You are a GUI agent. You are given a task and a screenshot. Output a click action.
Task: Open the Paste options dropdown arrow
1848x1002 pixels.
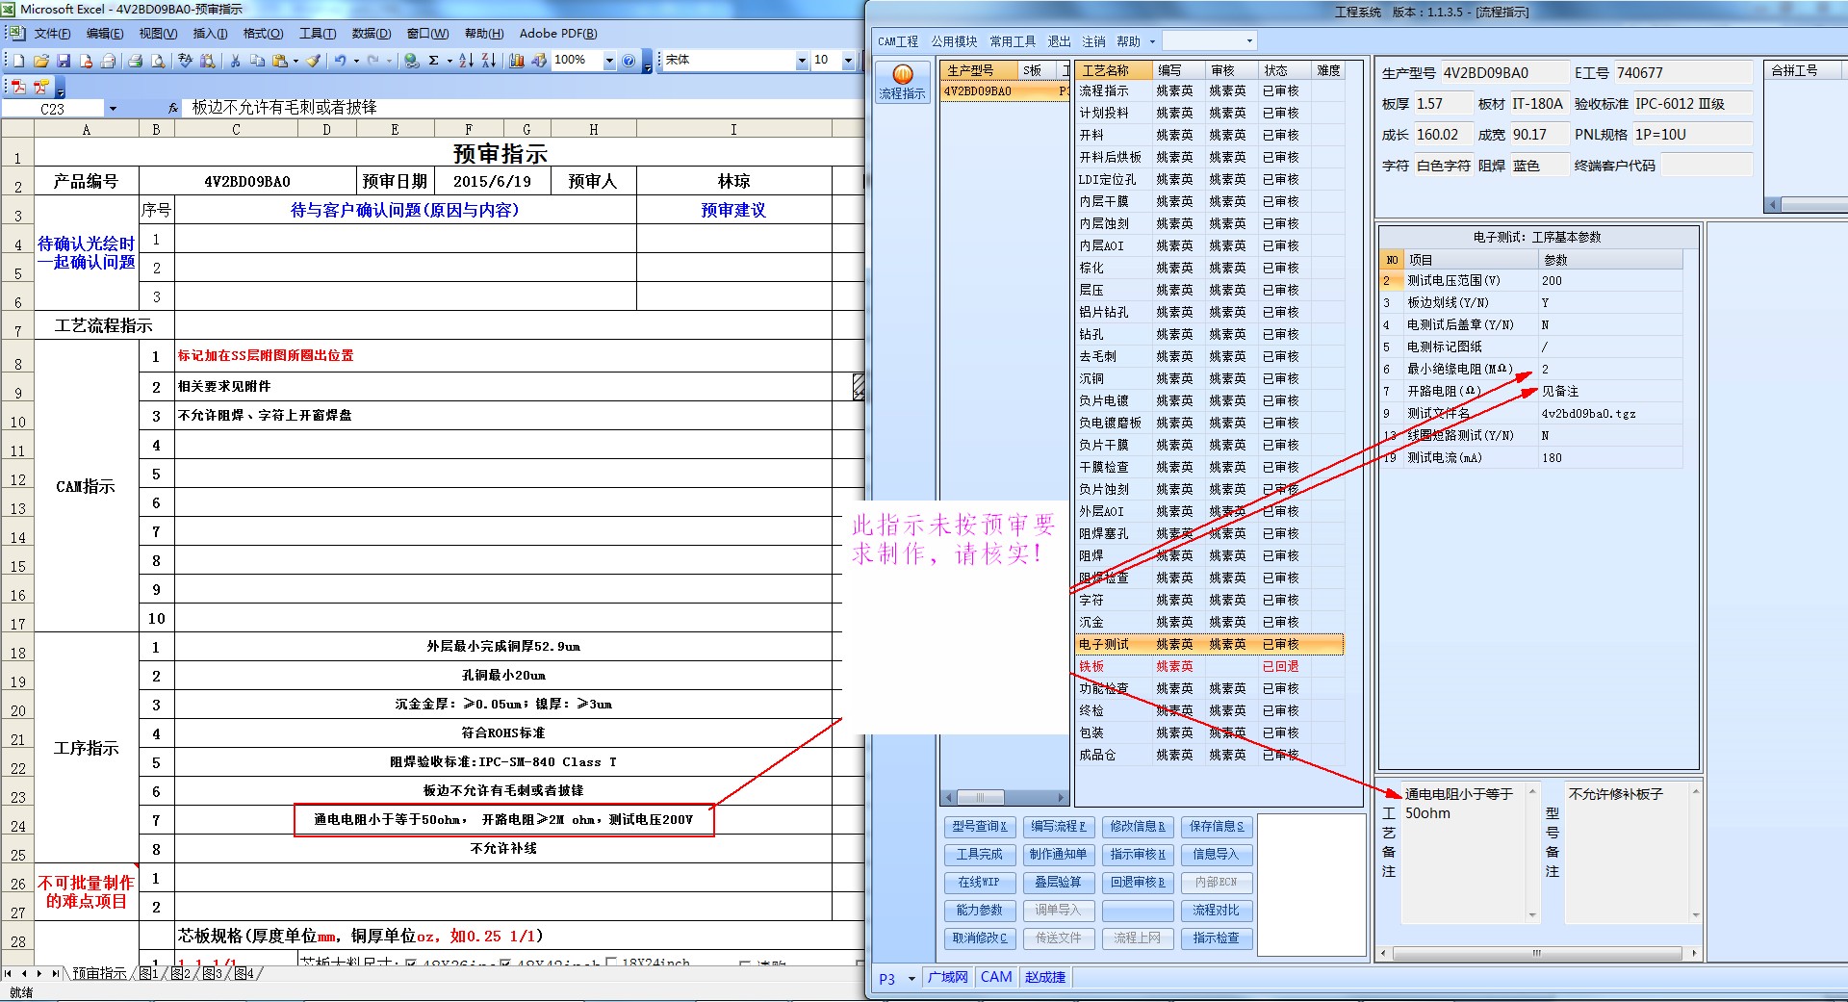[295, 61]
